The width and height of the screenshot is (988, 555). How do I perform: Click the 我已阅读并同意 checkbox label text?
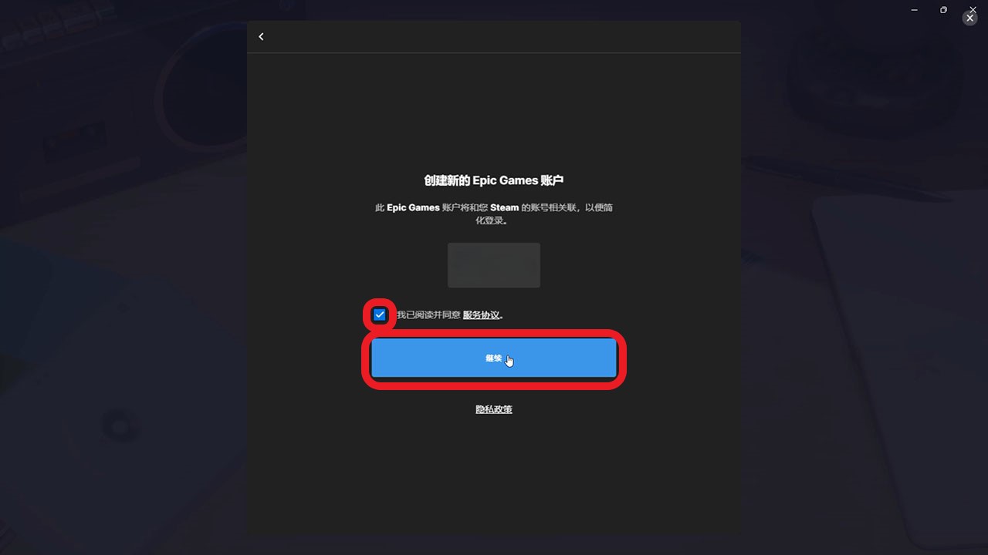pos(428,314)
